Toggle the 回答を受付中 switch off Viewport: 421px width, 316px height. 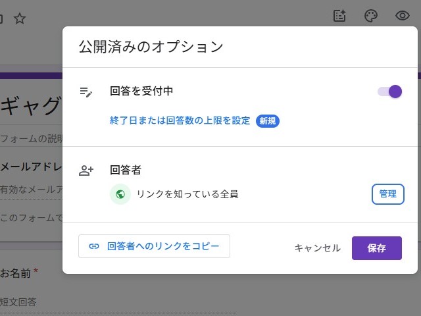389,92
